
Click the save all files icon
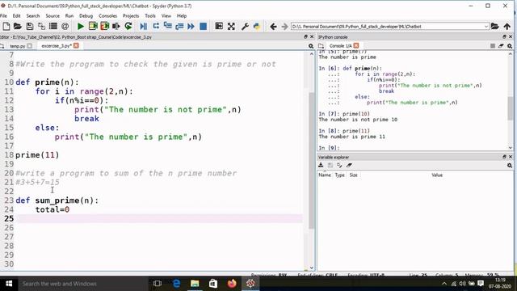coord(41,26)
